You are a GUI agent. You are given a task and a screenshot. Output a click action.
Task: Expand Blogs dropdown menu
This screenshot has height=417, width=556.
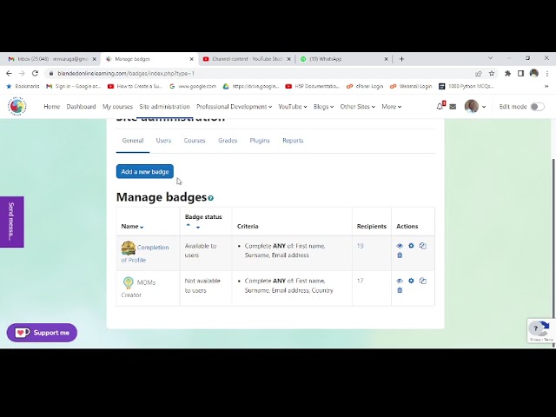[323, 106]
